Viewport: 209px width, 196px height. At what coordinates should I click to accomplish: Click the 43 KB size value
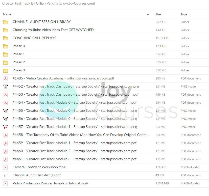159,175
